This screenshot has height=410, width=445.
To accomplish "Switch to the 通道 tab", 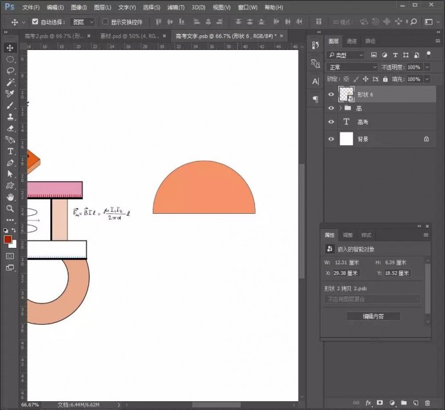I will 352,41.
